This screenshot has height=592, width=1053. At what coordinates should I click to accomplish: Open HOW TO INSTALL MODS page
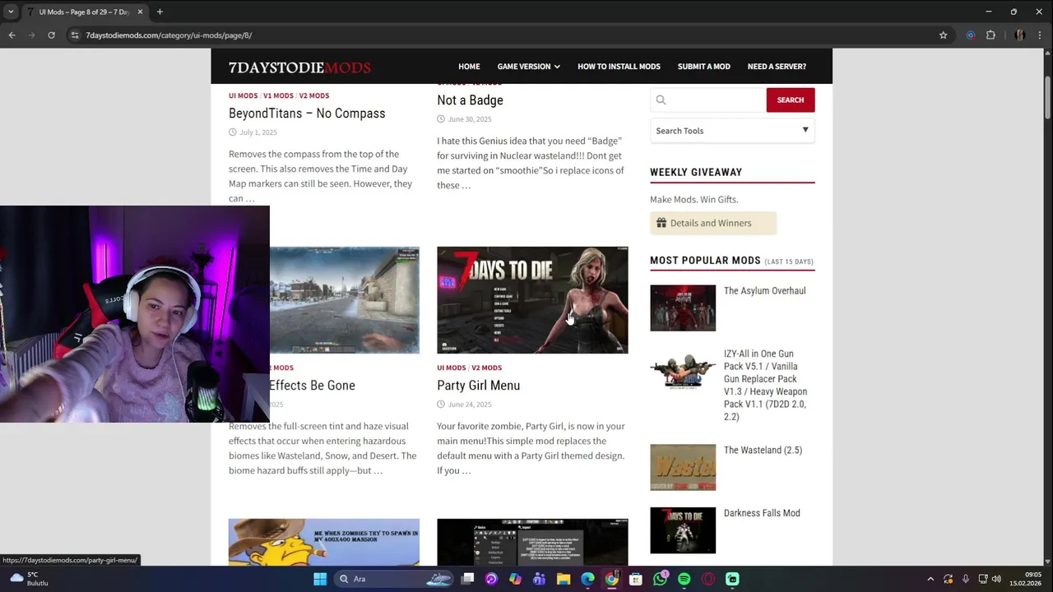(x=619, y=67)
